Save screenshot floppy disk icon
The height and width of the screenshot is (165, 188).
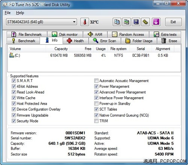(136, 22)
